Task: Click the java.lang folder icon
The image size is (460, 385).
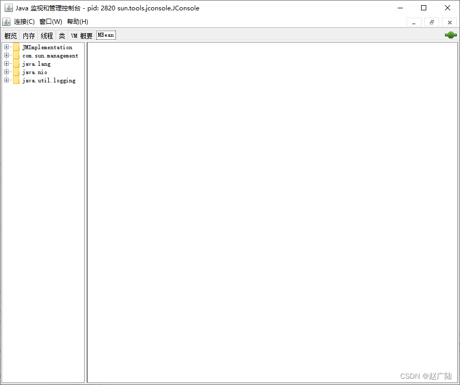Action: coord(17,64)
